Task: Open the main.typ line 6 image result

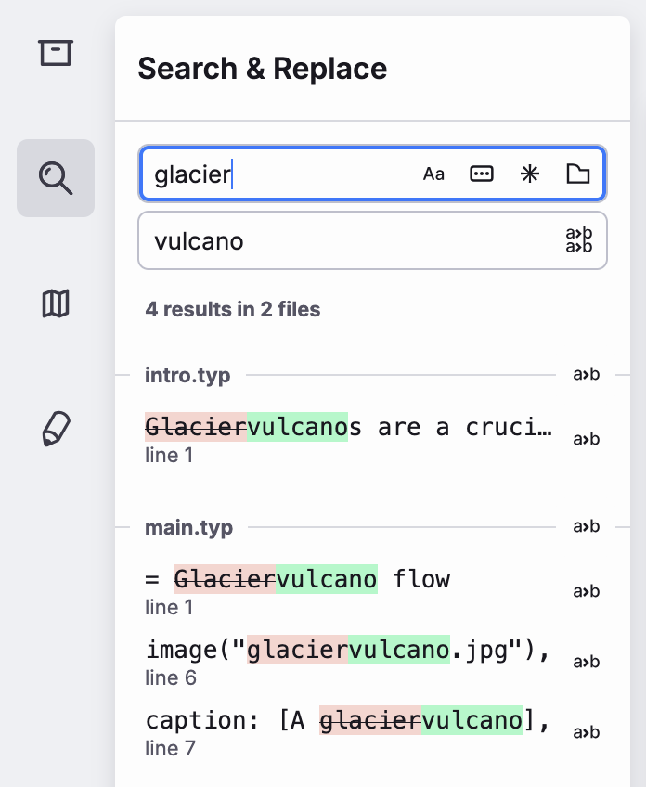Action: click(349, 662)
